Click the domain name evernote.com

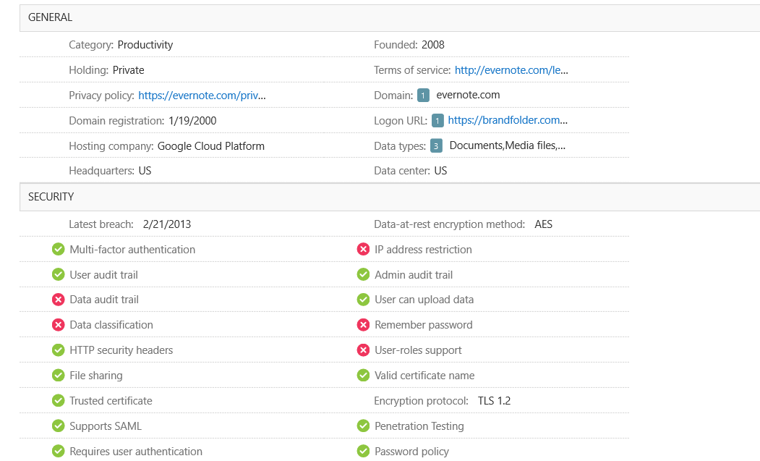468,95
